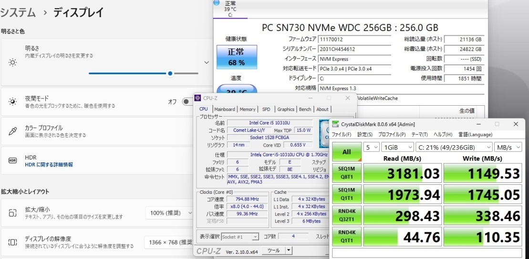Click the brightness slider thumb
Viewport: 529px width, 259px height.
pos(170,73)
